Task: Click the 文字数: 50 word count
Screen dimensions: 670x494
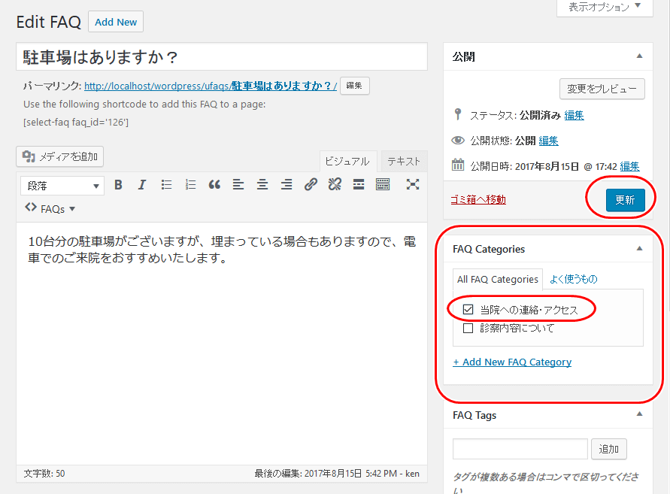Action: click(44, 474)
